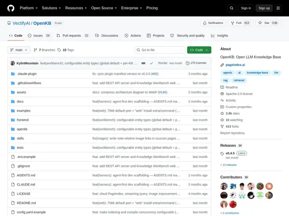This screenshot has width=289, height=216.
Task: Show the commit status checkmark details
Action: 151,63
